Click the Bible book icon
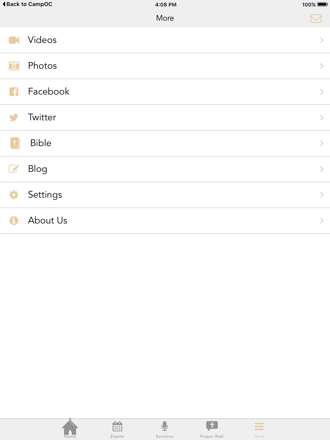The width and height of the screenshot is (330, 440). click(15, 143)
